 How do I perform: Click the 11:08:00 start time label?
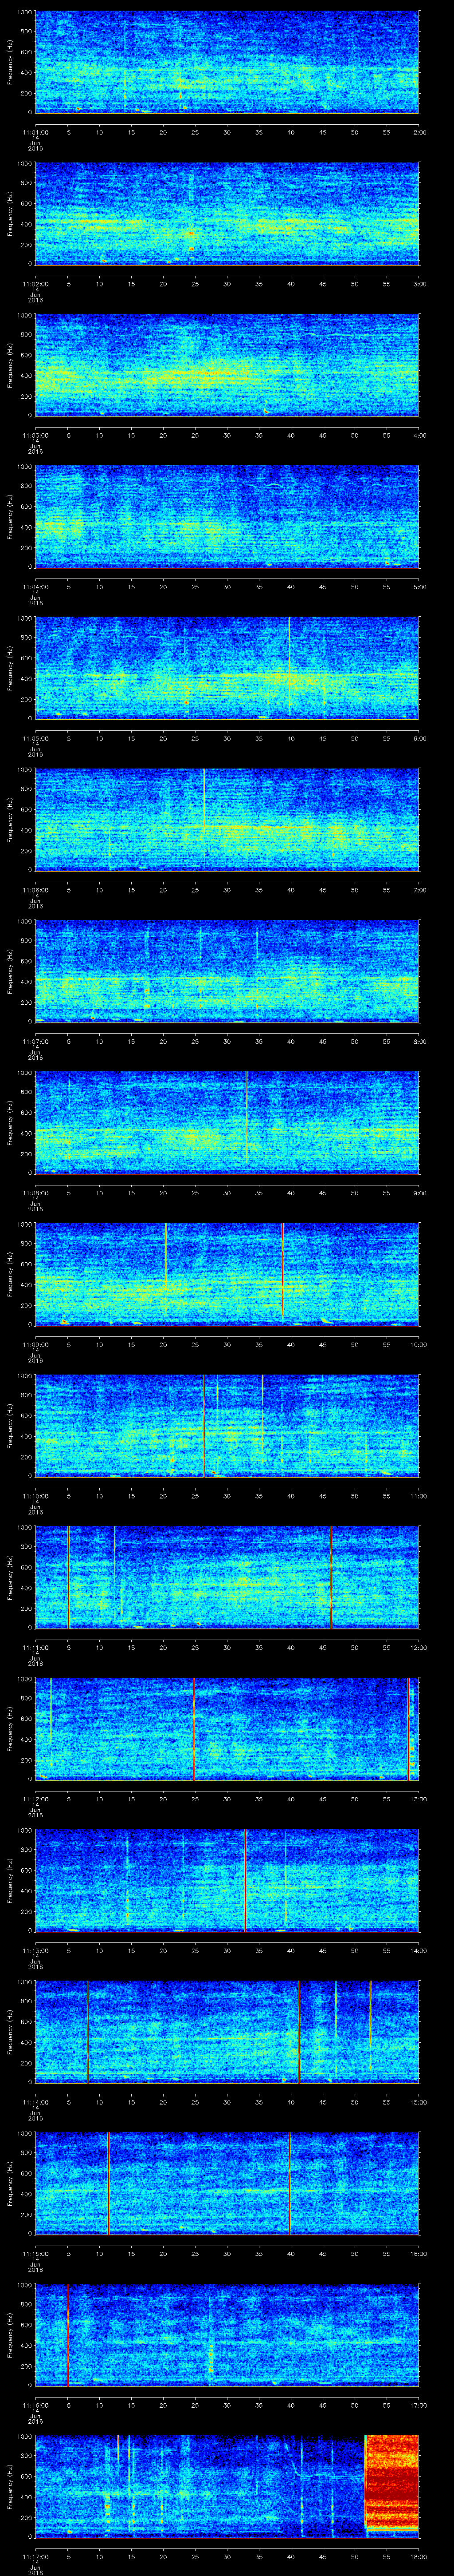[x=36, y=1193]
